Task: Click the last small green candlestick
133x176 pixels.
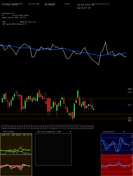Action: pyautogui.click(x=94, y=109)
